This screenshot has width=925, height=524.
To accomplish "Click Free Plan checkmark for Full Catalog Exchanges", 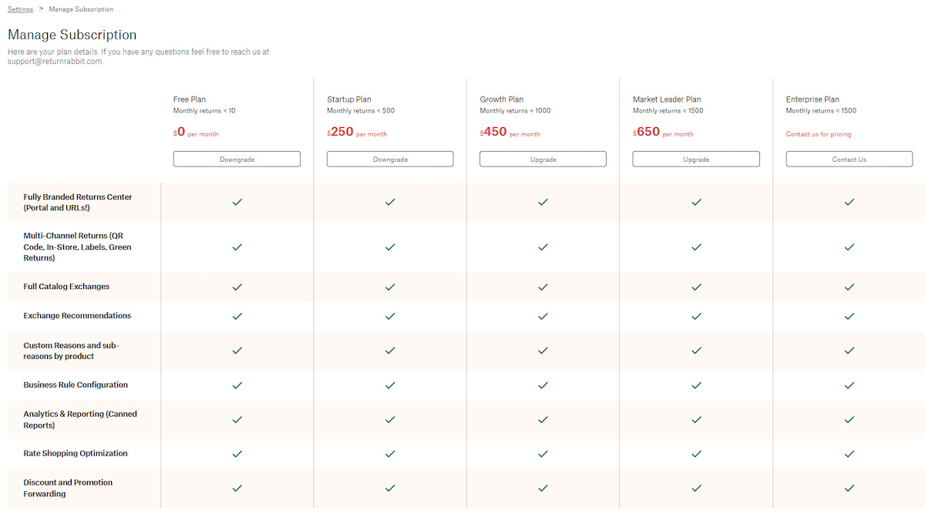I will (237, 287).
